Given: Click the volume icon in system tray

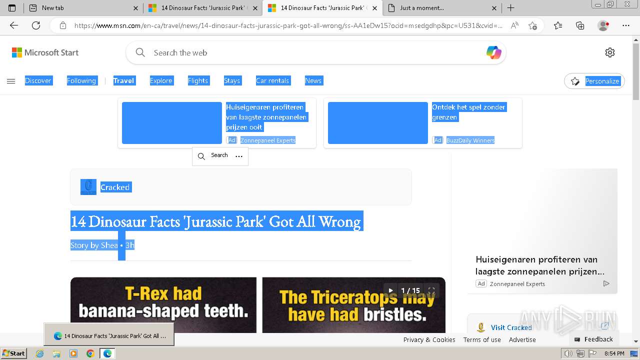Looking at the screenshot, I should [x=568, y=353].
